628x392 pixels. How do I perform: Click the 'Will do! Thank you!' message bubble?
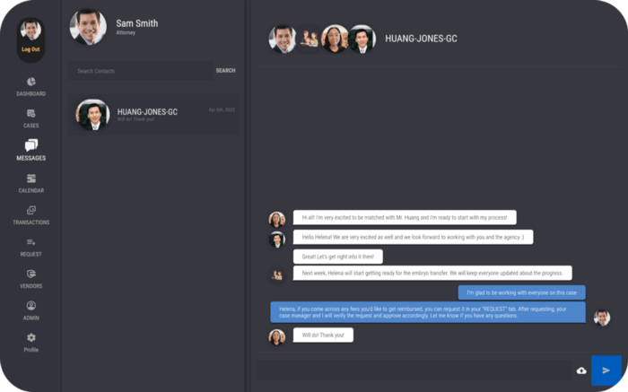pyautogui.click(x=323, y=335)
